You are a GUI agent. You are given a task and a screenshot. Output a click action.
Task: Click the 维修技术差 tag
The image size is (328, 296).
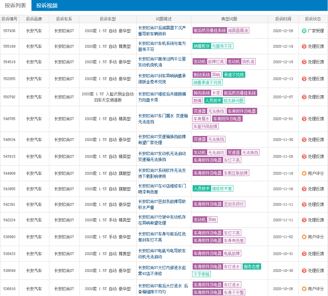click(222, 189)
